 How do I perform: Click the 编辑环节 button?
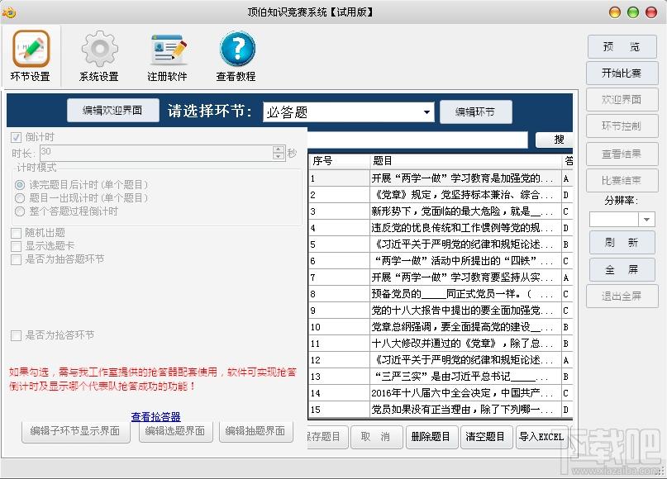(x=475, y=111)
